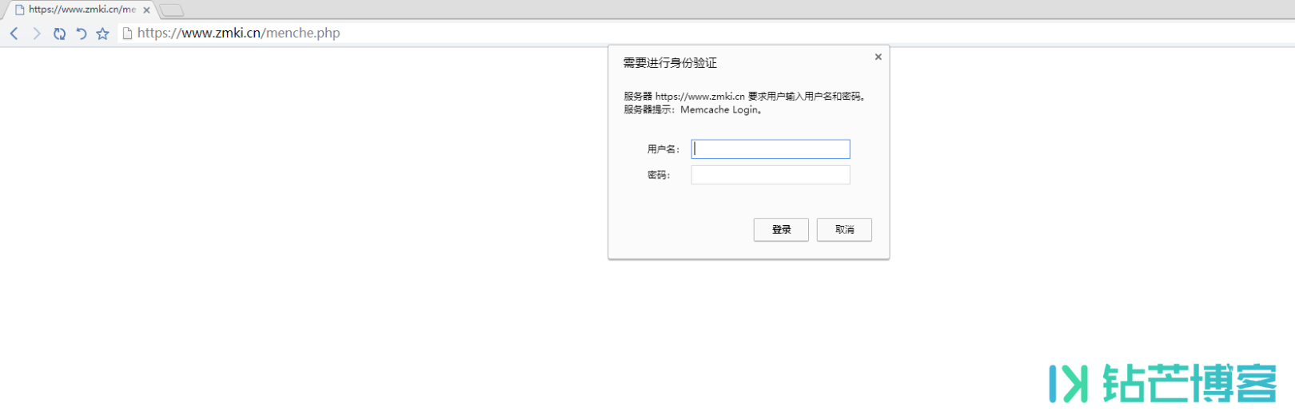
Task: Click the 登录 login button
Action: 781,230
